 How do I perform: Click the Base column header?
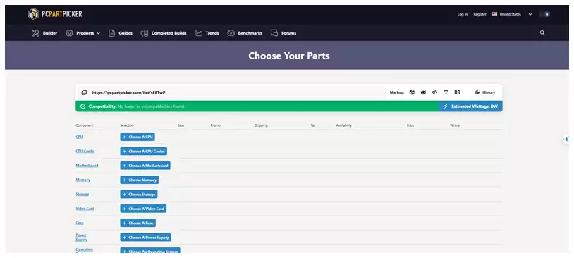[181, 125]
